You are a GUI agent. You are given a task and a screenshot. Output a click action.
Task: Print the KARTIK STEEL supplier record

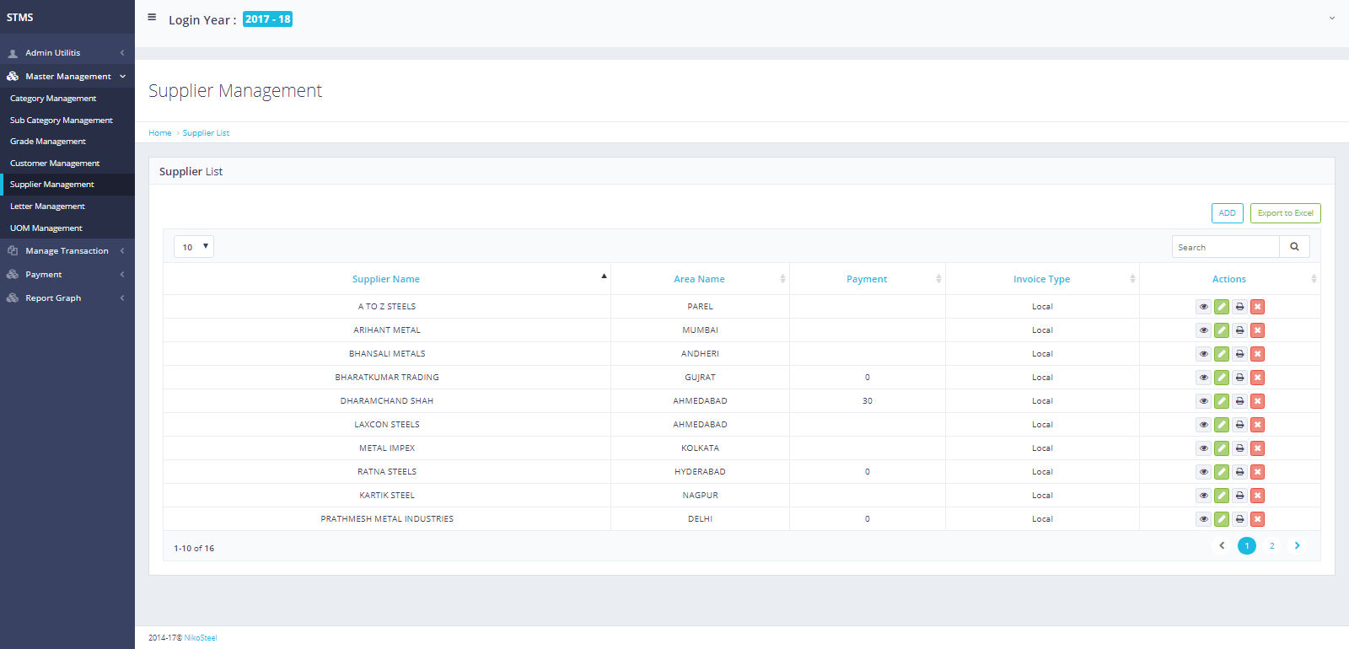click(1239, 496)
